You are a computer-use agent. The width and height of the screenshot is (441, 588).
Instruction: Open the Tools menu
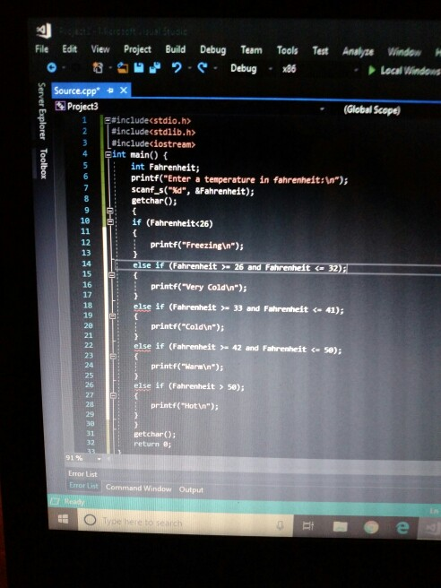(287, 50)
